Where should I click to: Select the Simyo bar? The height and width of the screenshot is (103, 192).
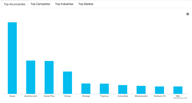[x=67, y=83]
